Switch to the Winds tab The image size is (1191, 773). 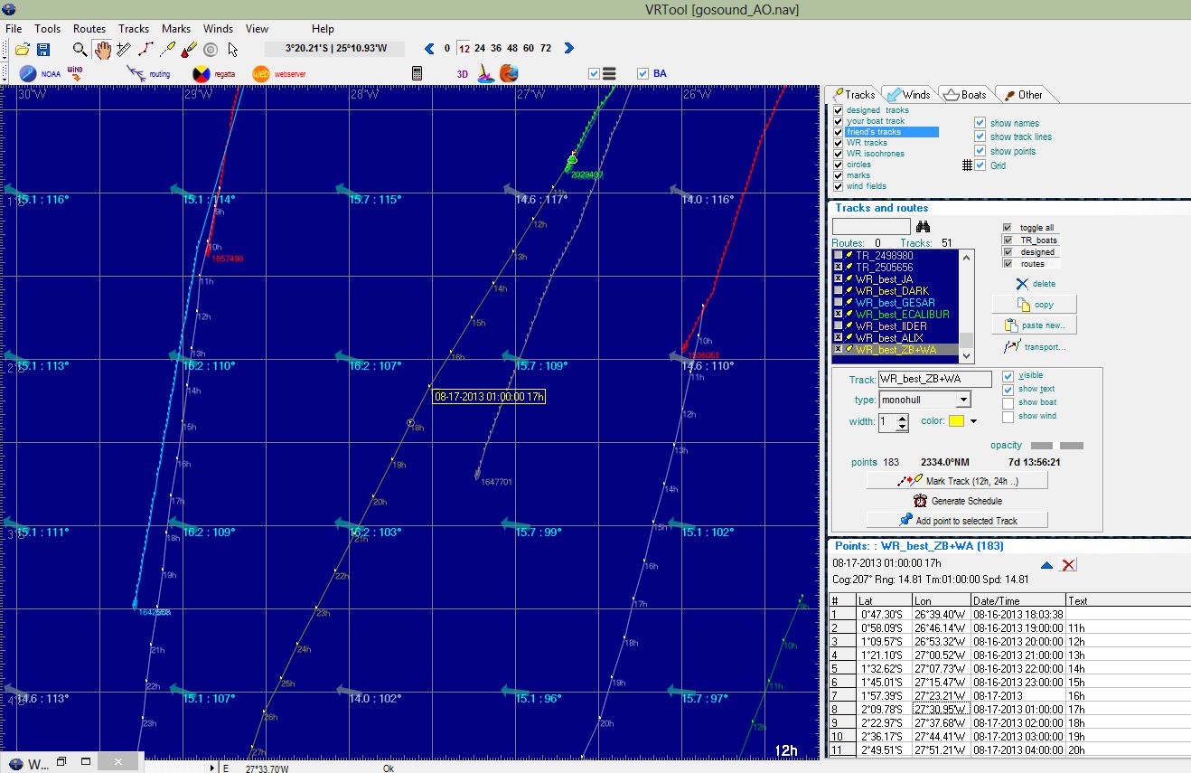pyautogui.click(x=907, y=94)
